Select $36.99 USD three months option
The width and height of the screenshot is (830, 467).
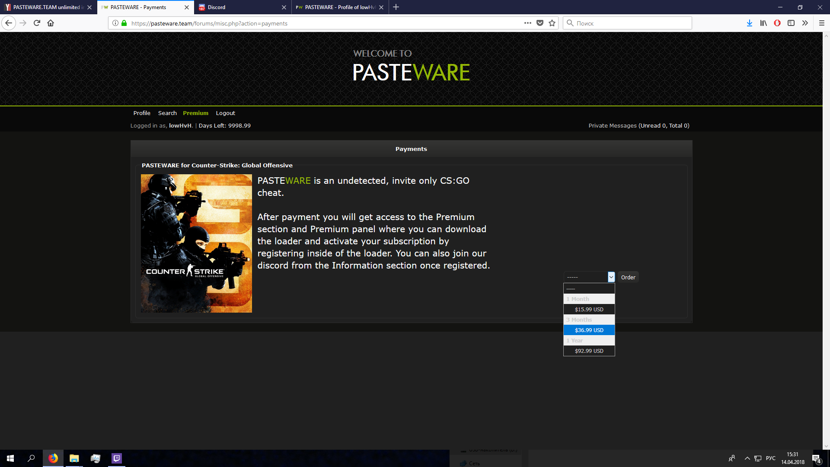coord(589,330)
